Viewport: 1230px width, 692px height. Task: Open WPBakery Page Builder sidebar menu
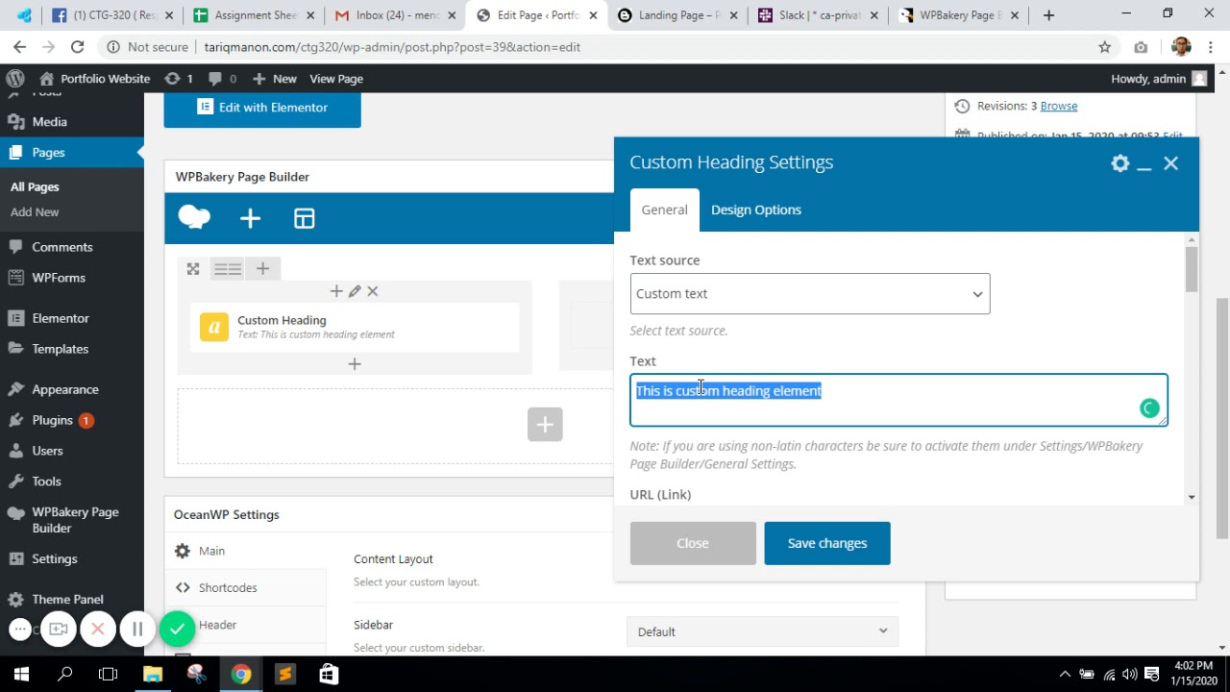tap(72, 520)
